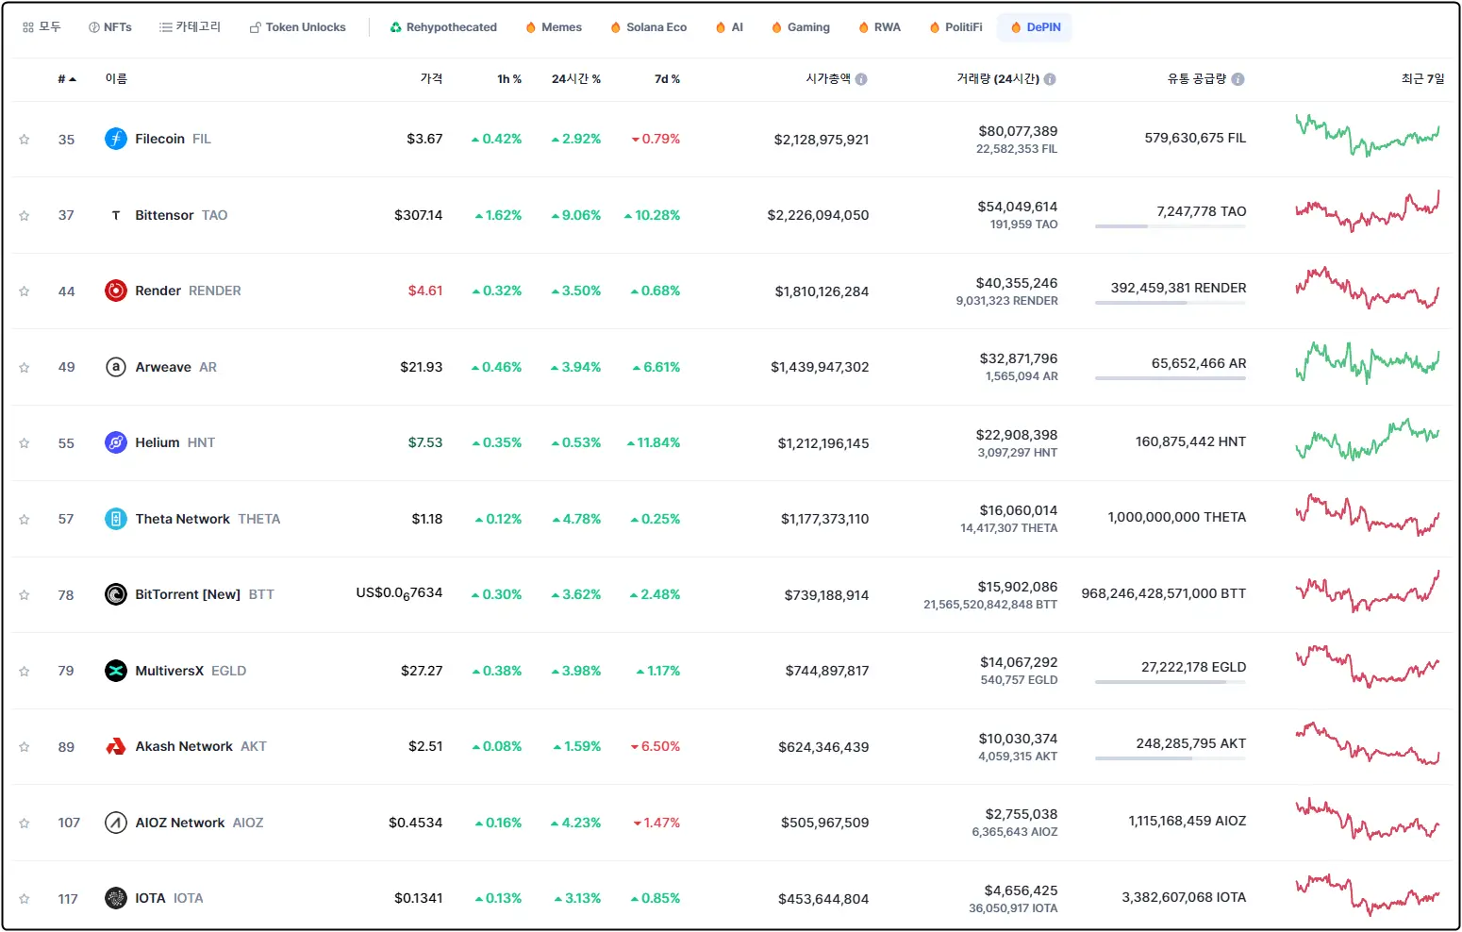Click the 24h volume info icon

click(x=1050, y=79)
